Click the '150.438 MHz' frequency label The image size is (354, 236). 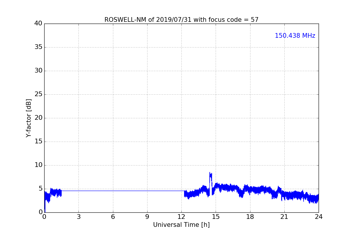pos(295,36)
